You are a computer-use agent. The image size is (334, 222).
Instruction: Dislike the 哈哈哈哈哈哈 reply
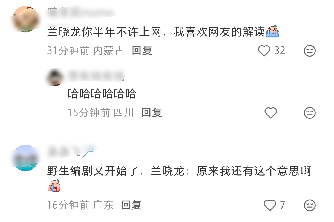tap(310, 113)
